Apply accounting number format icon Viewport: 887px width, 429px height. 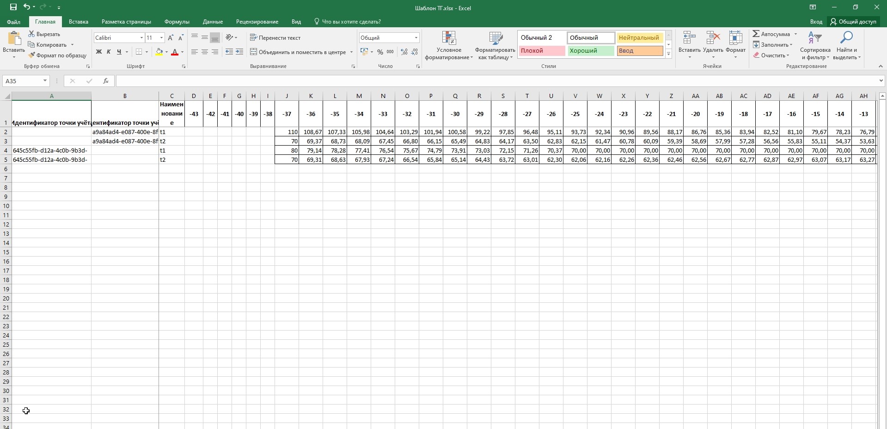tap(364, 52)
